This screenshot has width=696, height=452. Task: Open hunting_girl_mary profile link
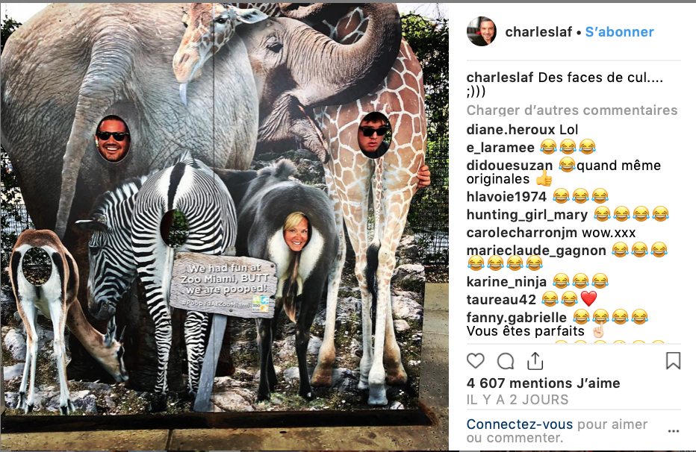(527, 215)
